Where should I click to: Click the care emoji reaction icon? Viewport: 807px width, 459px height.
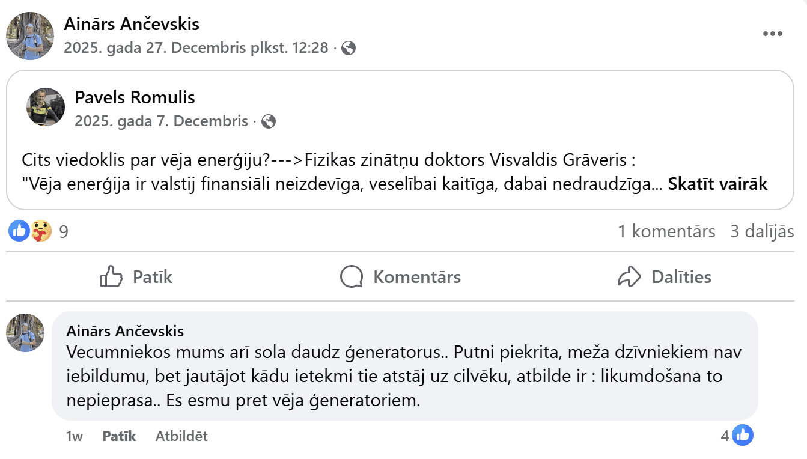41,231
